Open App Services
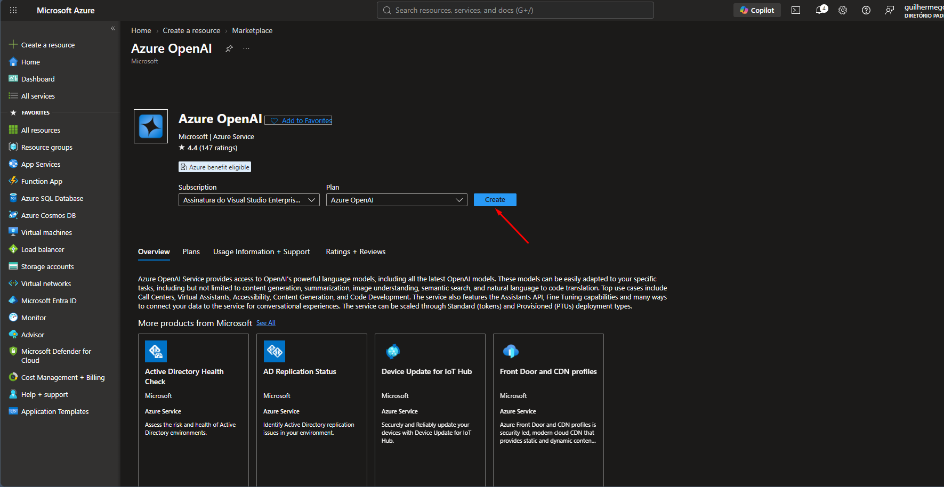 click(41, 164)
